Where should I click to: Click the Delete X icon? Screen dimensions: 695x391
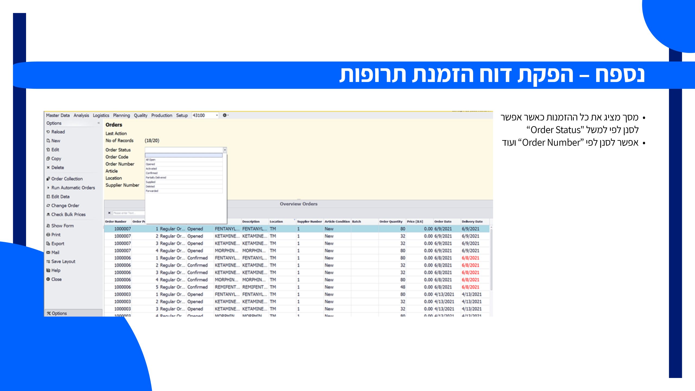coord(48,168)
